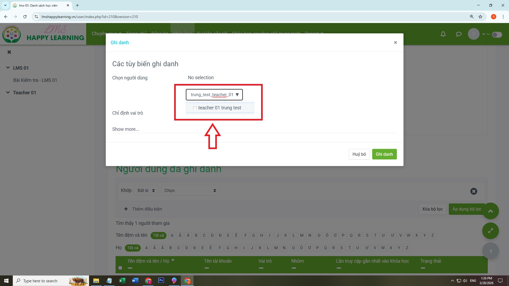Click the scroll-to-top arrow button
509x286 pixels.
click(x=490, y=211)
